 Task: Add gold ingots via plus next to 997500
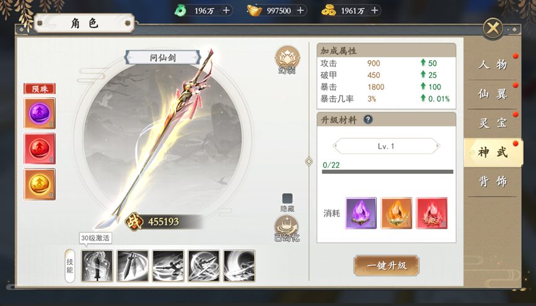click(x=300, y=11)
